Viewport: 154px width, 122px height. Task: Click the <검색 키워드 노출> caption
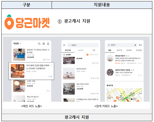click(106, 106)
